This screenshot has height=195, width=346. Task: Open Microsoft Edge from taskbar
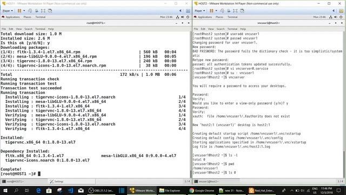click(x=38, y=191)
